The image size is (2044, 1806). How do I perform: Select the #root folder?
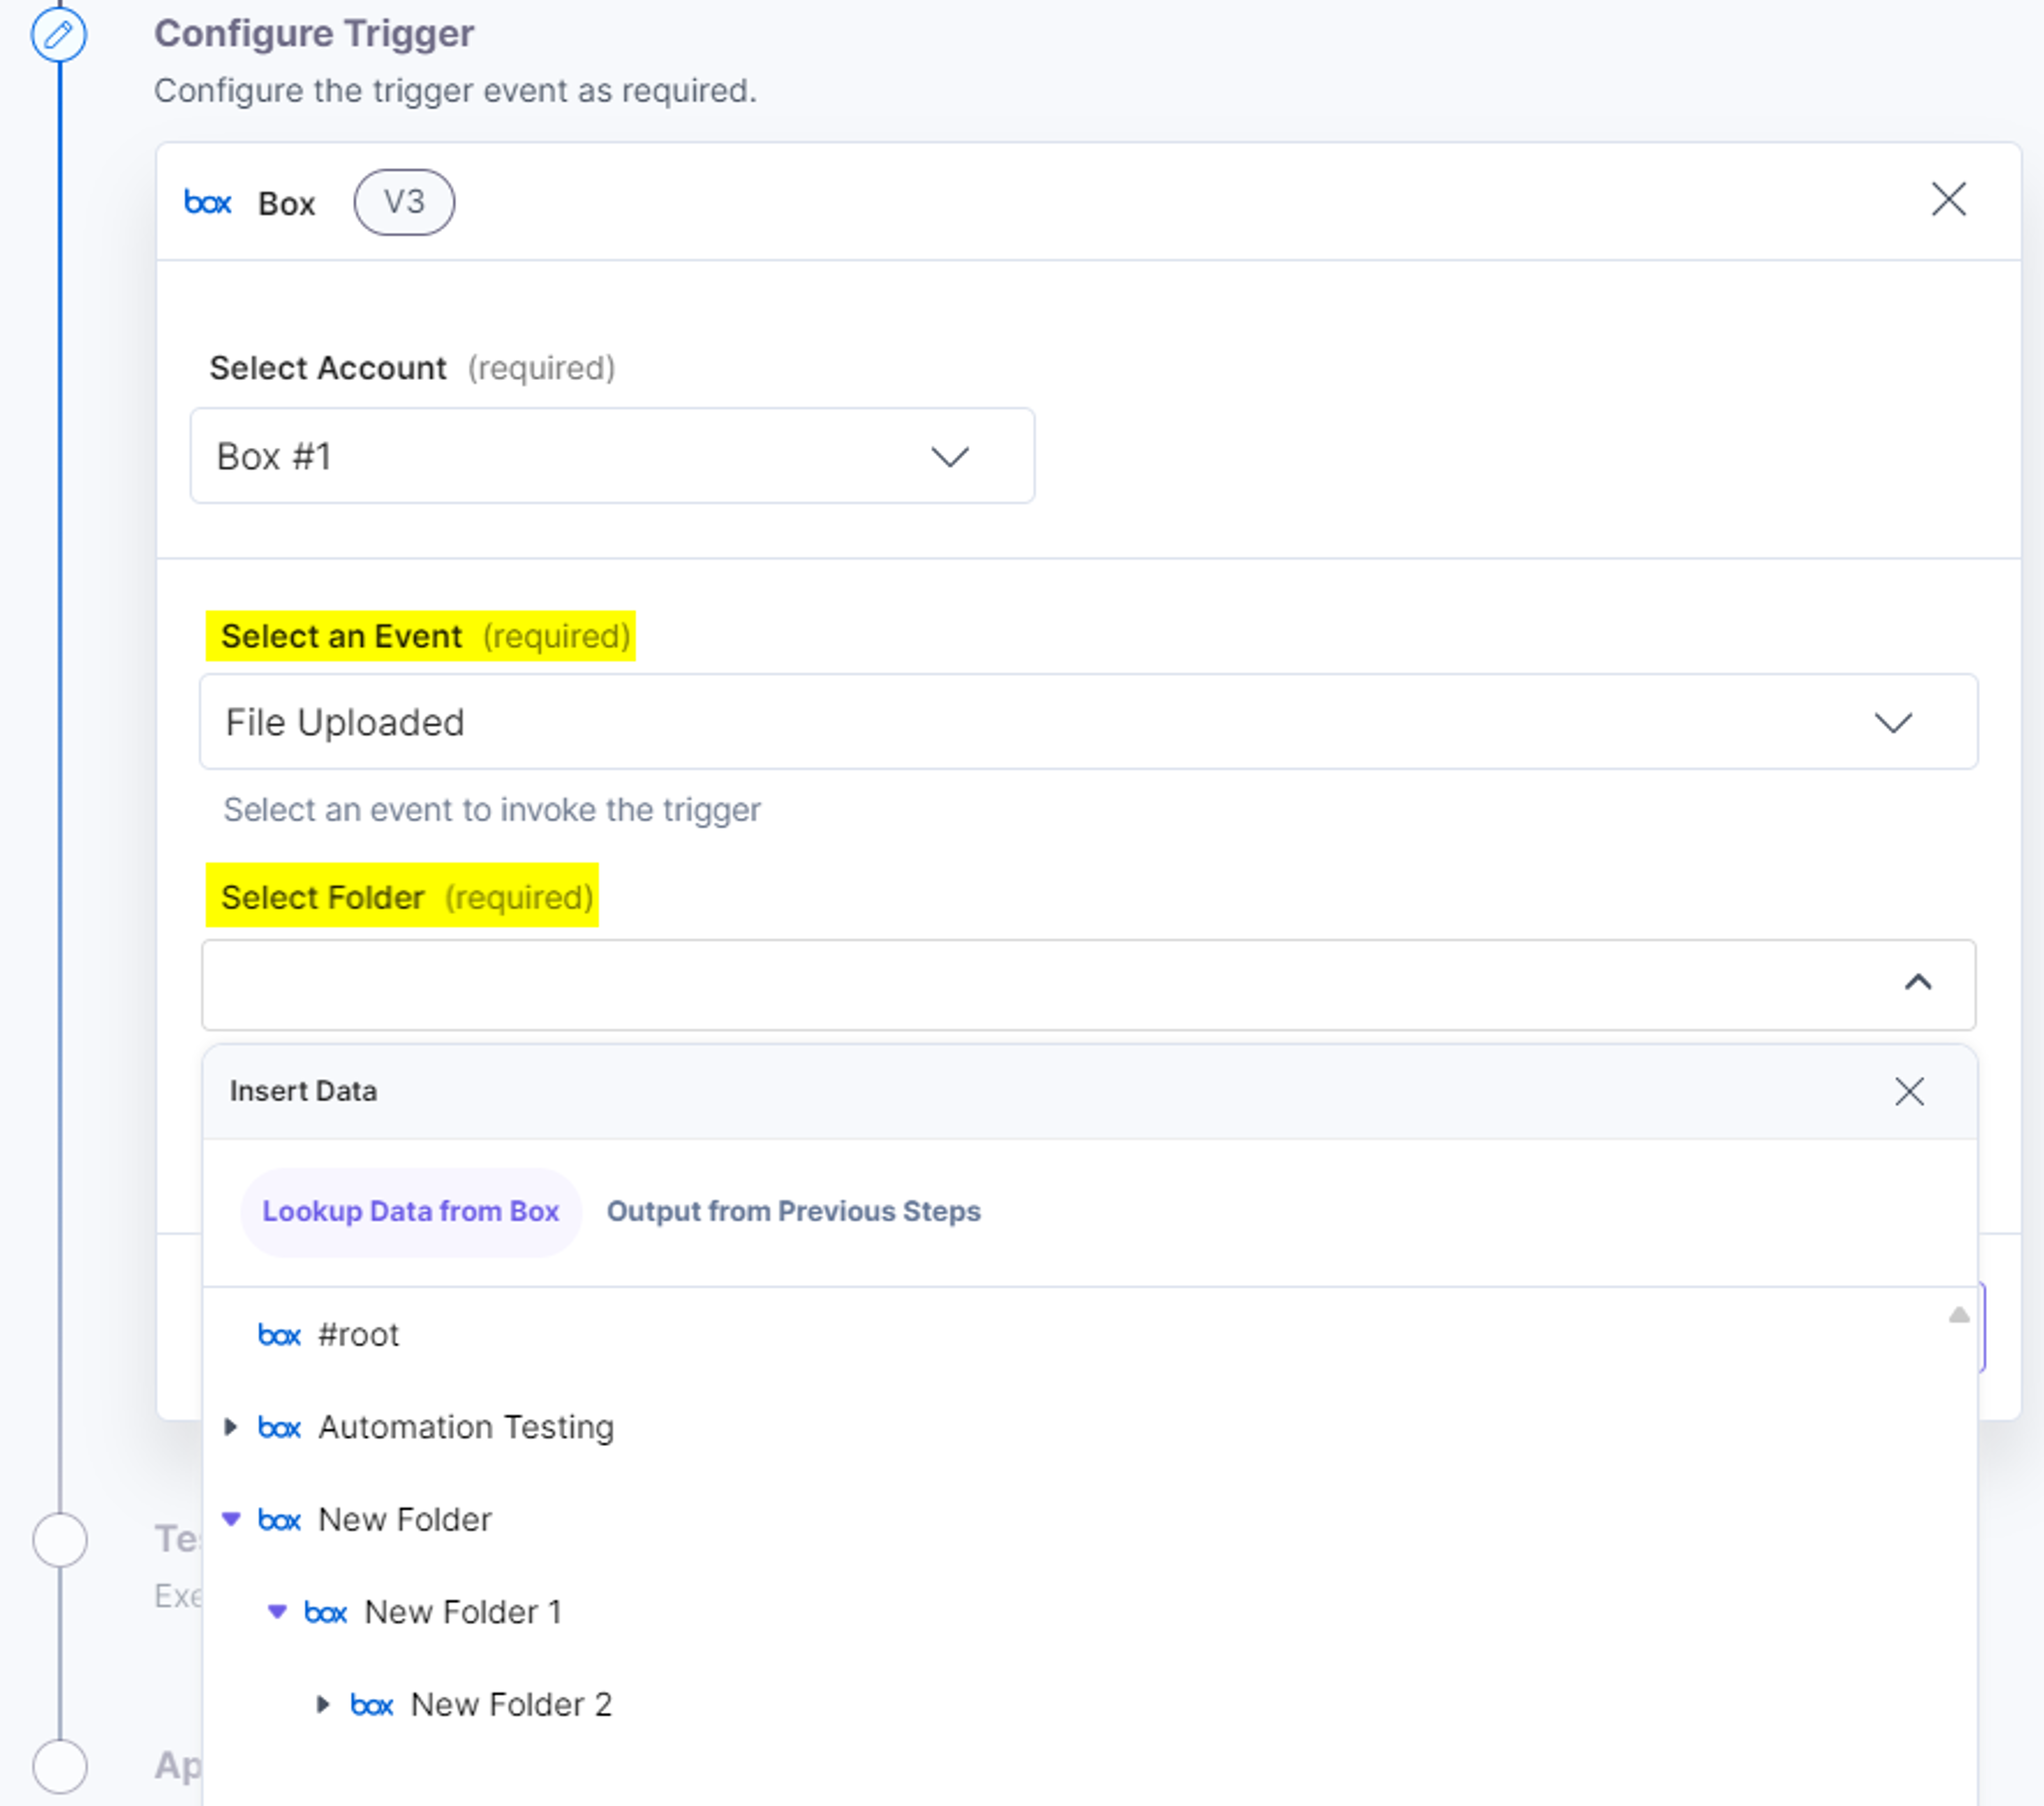[x=358, y=1335]
